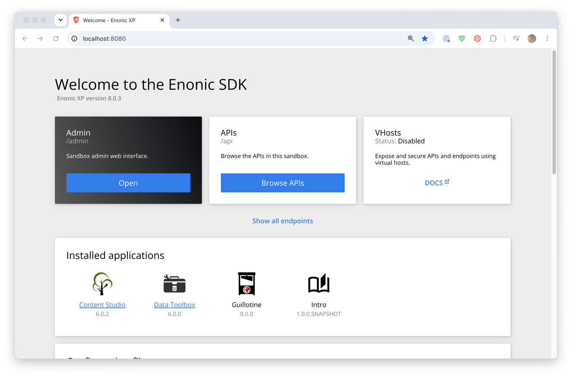The image size is (572, 377).
Task: Open the green shield extension icon
Action: (x=462, y=38)
